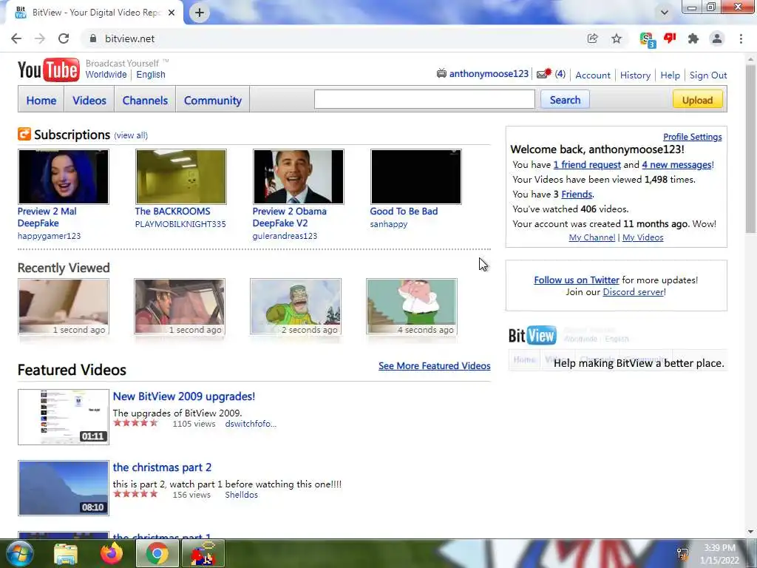This screenshot has height=568, width=757.
Task: Open The BACKROOMS video thumbnail
Action: coord(181,177)
